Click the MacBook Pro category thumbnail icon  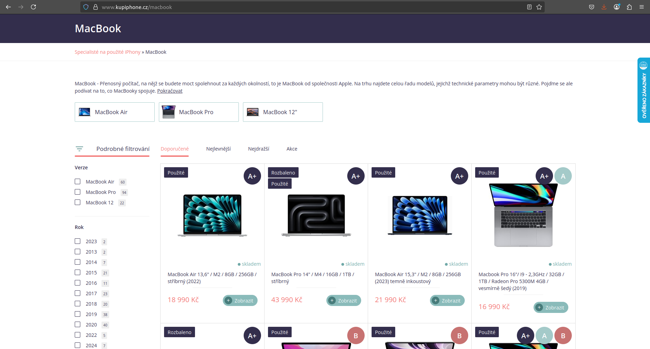pos(169,112)
